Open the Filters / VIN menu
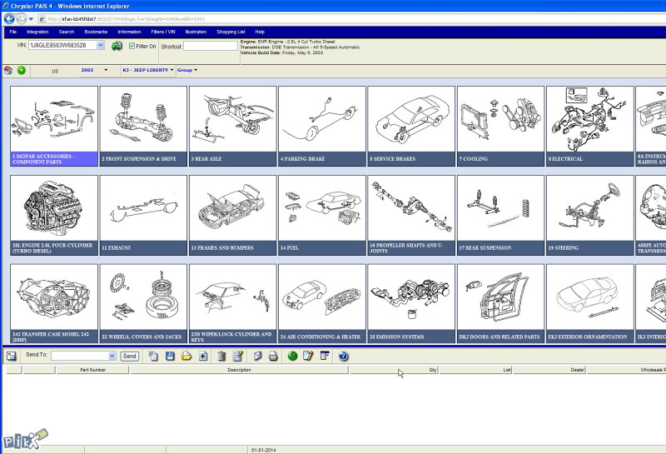This screenshot has height=454, width=666. pyautogui.click(x=163, y=32)
